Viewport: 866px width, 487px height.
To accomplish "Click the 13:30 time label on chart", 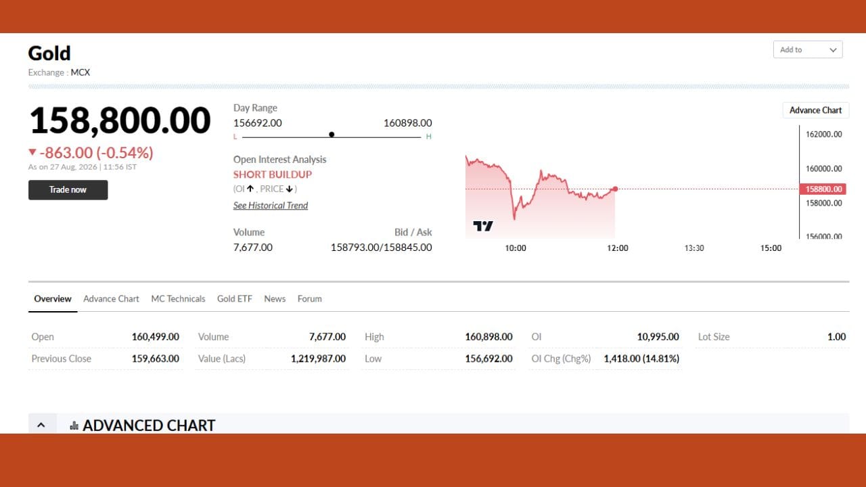I will 694,248.
